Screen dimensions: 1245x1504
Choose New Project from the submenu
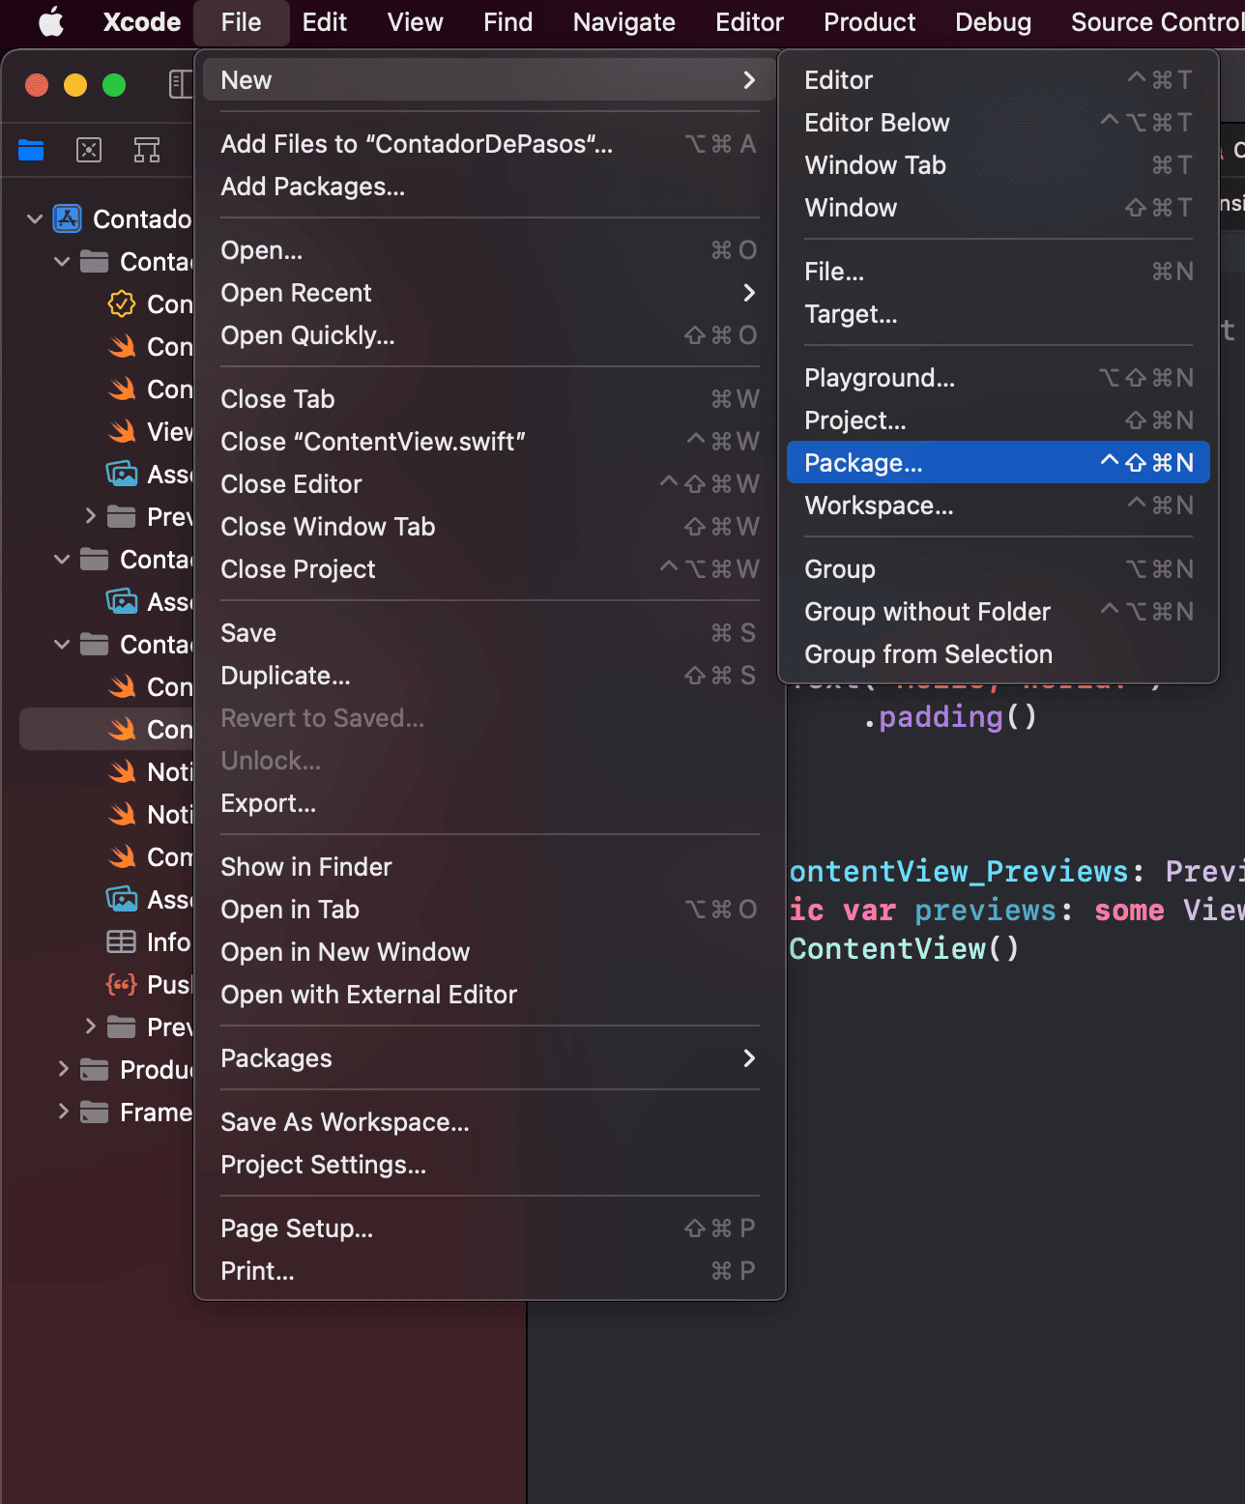tap(998, 420)
